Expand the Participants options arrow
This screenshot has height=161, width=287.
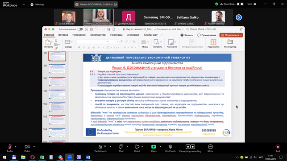tap(110, 147)
